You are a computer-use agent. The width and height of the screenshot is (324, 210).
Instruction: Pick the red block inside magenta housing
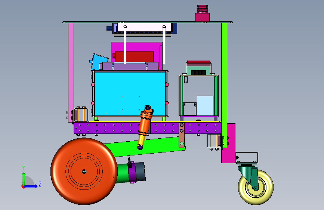click(134, 56)
